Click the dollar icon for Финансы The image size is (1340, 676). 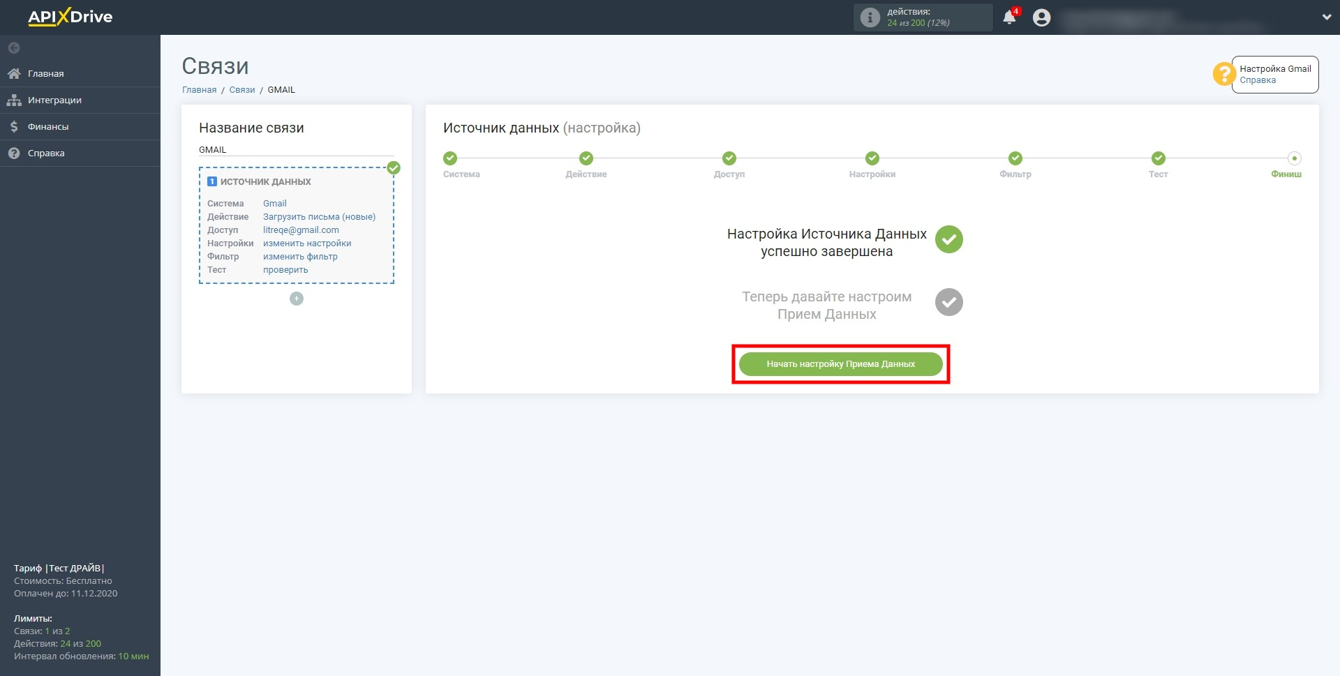(x=14, y=126)
